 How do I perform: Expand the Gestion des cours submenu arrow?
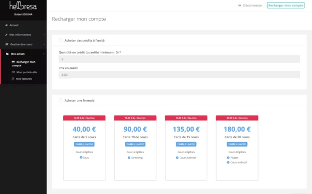(44, 44)
